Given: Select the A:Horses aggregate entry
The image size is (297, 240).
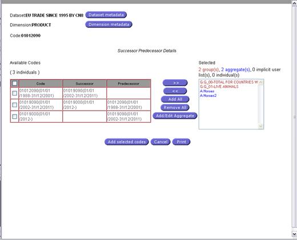Looking at the screenshot, I should click(207, 91).
